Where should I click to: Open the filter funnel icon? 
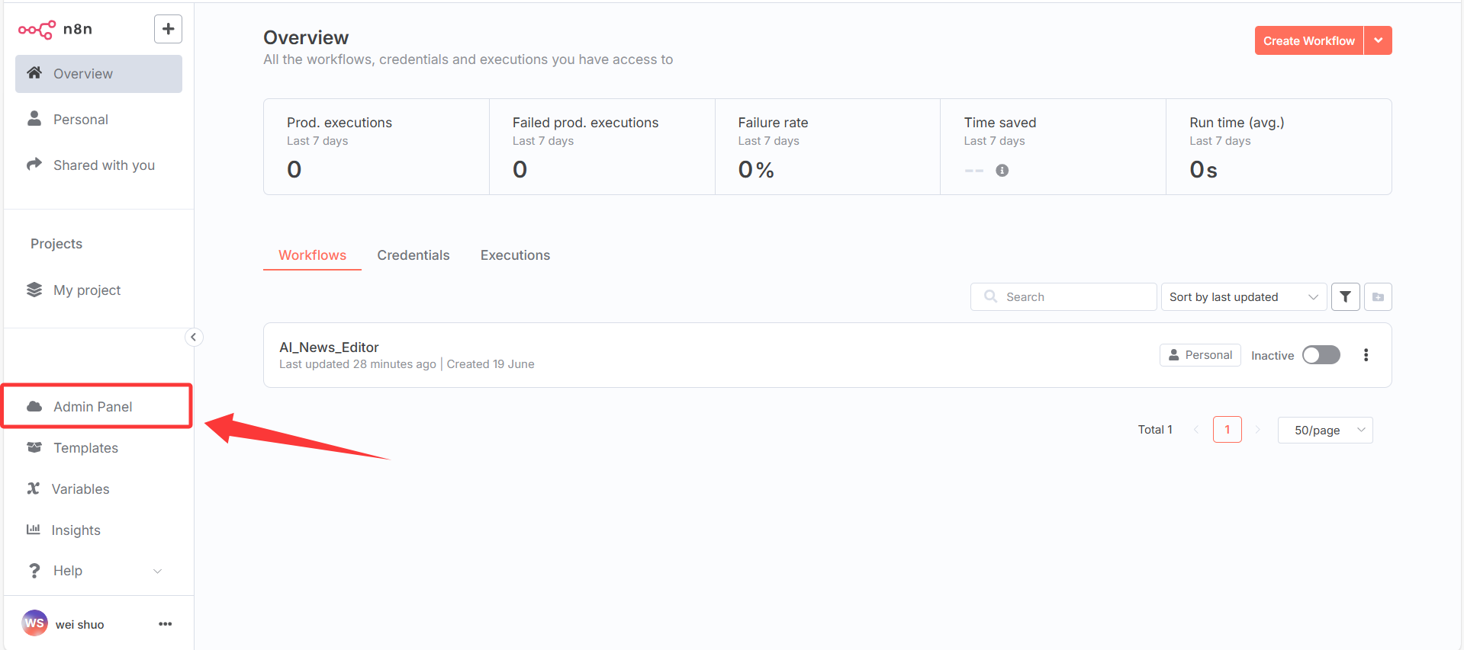click(x=1345, y=297)
